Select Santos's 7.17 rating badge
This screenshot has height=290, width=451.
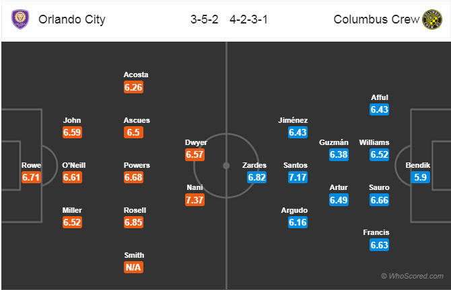tap(298, 177)
